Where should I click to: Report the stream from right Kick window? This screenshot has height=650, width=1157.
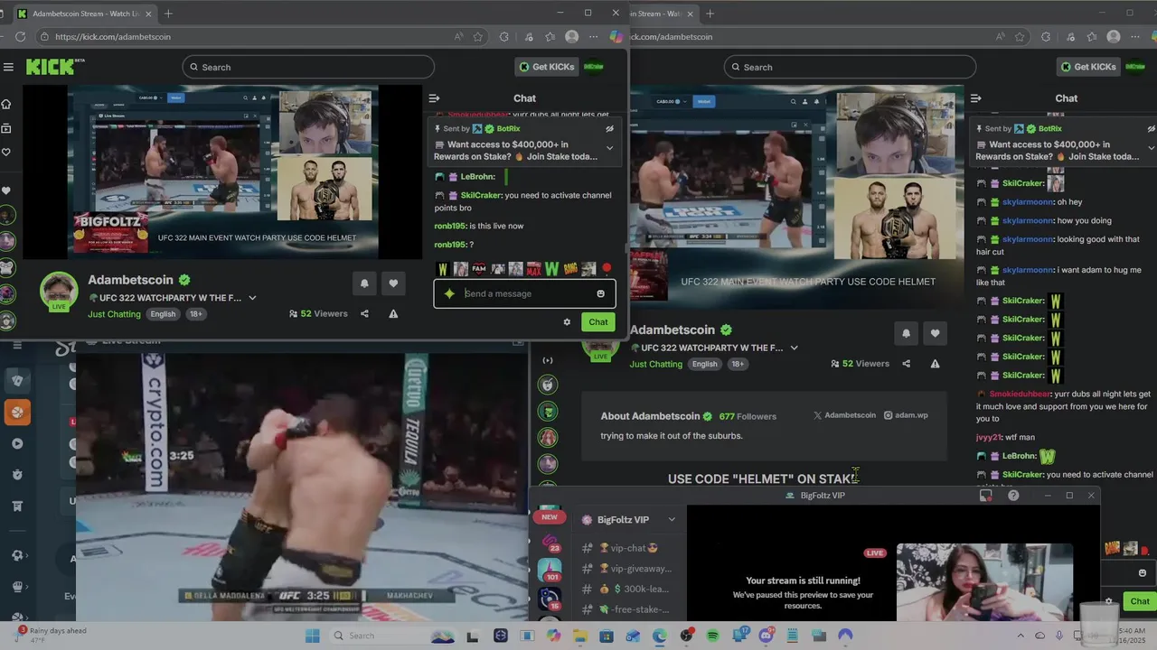coord(935,364)
